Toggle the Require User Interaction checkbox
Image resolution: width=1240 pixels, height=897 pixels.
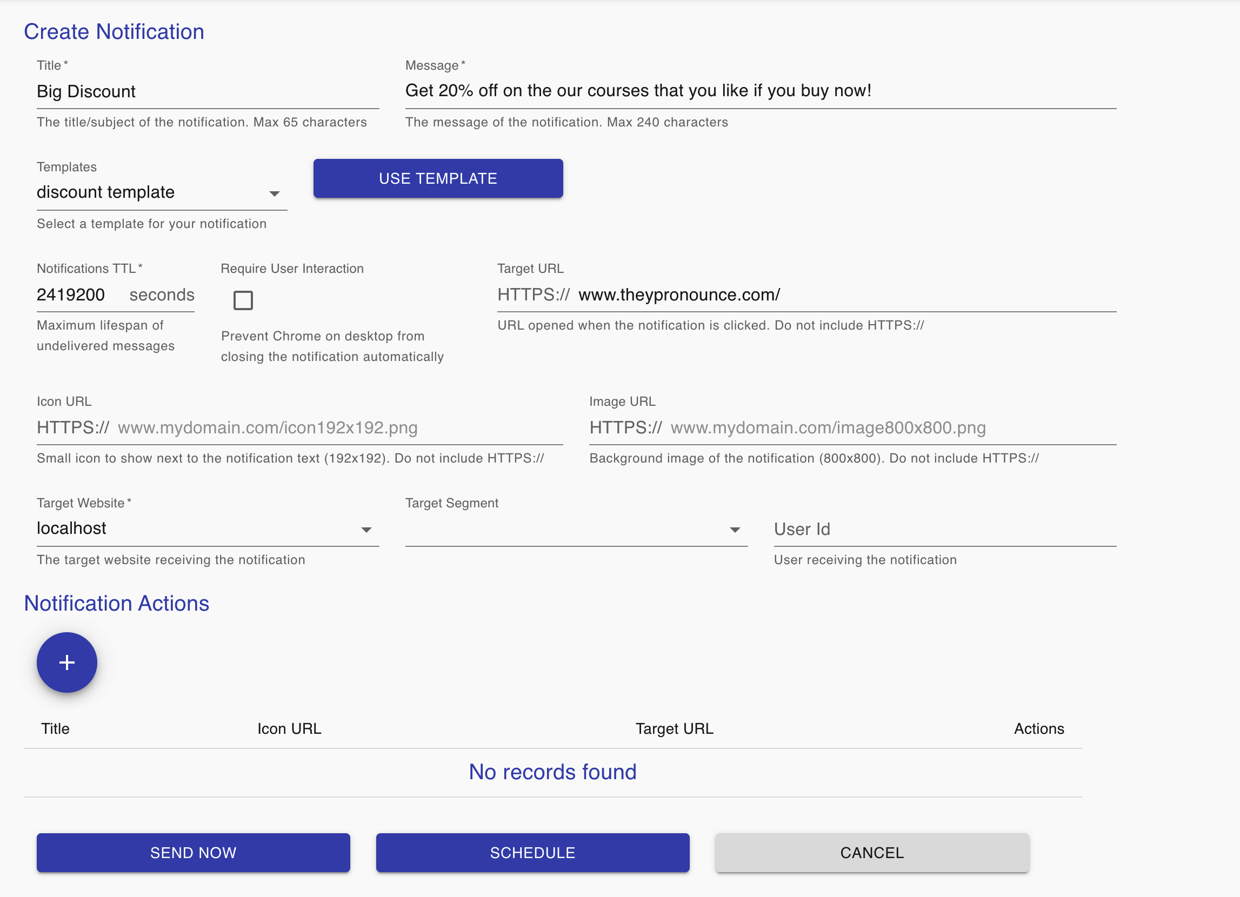pos(243,300)
